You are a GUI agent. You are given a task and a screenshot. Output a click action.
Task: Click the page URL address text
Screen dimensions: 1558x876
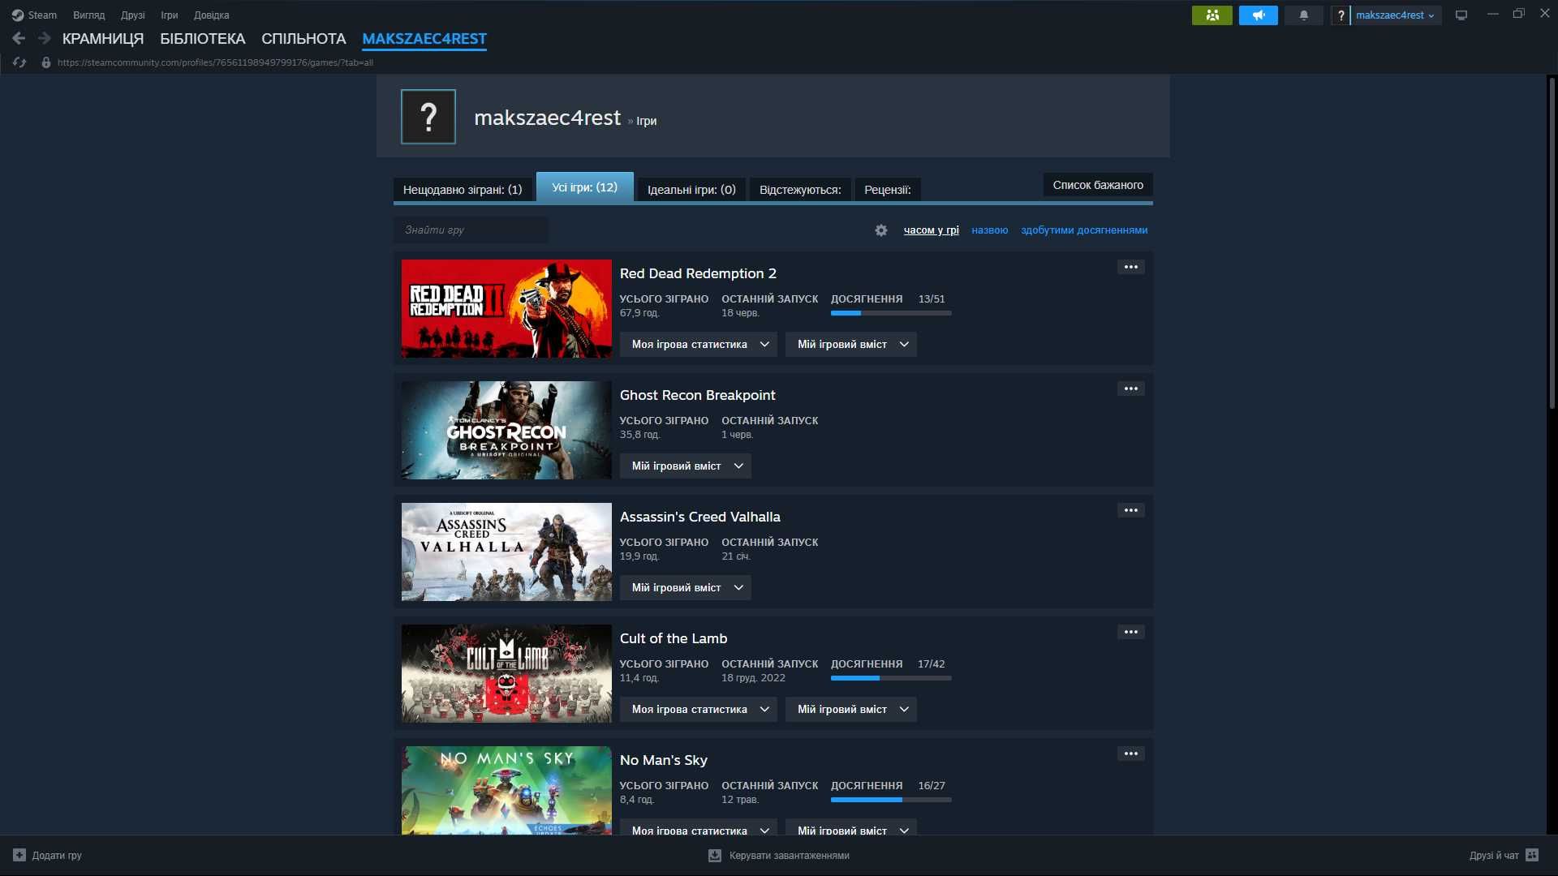point(215,62)
